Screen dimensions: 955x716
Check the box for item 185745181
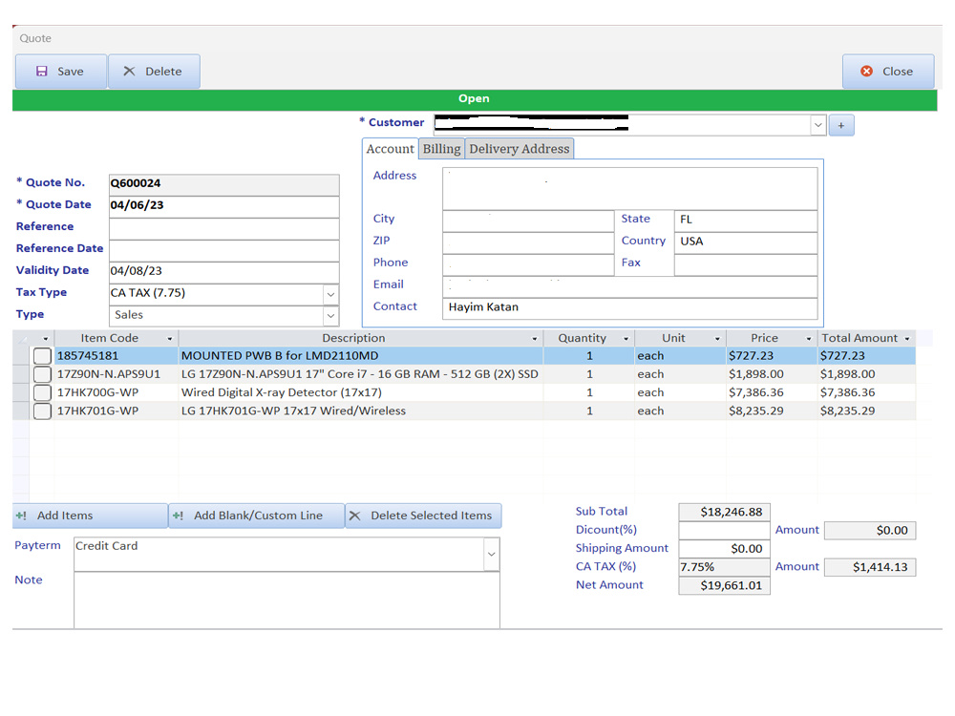[x=42, y=356]
